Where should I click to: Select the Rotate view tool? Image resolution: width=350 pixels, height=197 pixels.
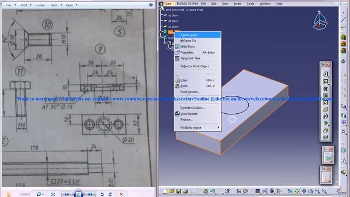pos(311,191)
